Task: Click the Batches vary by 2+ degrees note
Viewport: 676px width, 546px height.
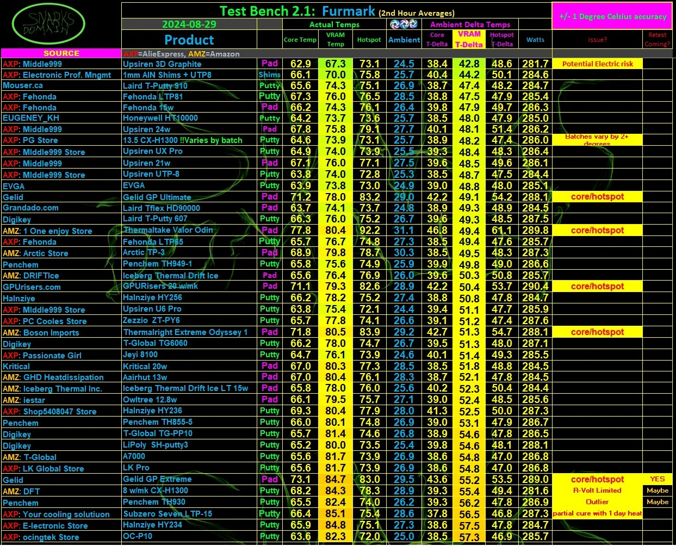Action: point(597,140)
